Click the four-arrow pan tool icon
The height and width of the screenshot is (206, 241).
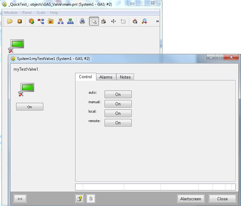113,21
